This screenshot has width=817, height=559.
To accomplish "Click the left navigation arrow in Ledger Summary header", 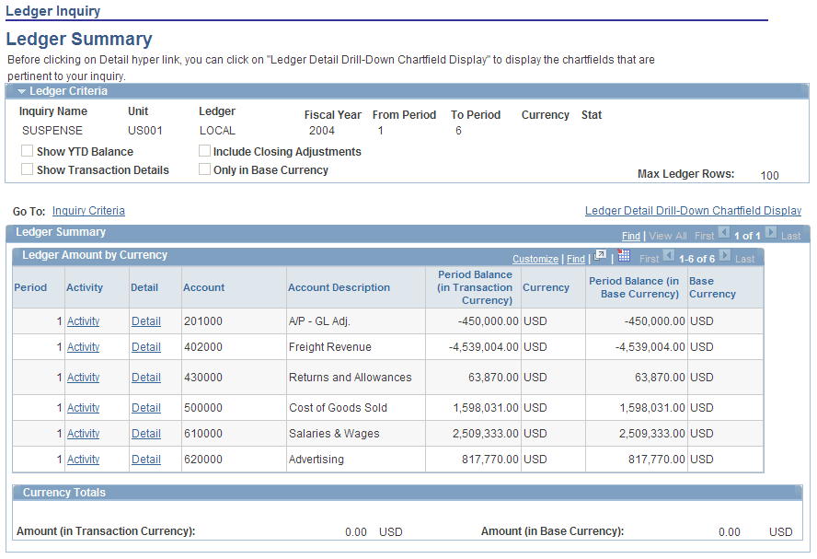I will pos(723,235).
